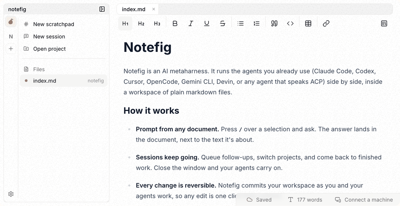Toggle italic formatting
400x206 pixels.
pos(191,23)
